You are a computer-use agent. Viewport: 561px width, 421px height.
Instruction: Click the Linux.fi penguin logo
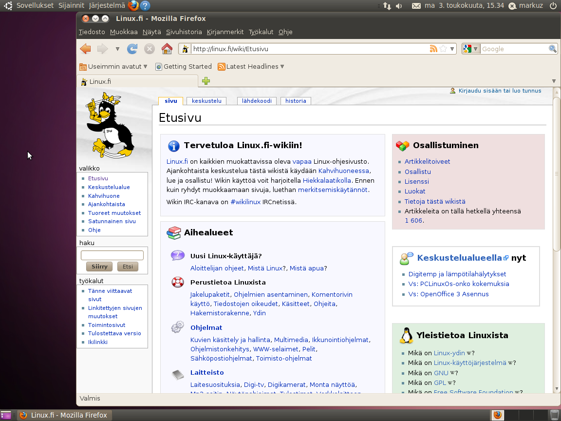coord(110,126)
